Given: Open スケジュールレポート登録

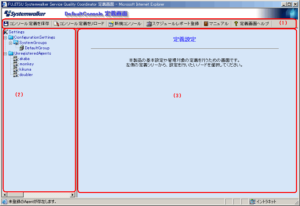Looking at the screenshot, I should coord(175,24).
